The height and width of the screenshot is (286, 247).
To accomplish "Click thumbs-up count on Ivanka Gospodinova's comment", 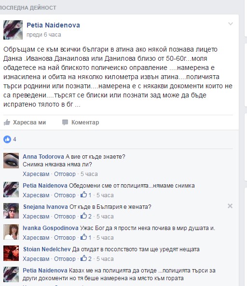I will [x=86, y=237].
